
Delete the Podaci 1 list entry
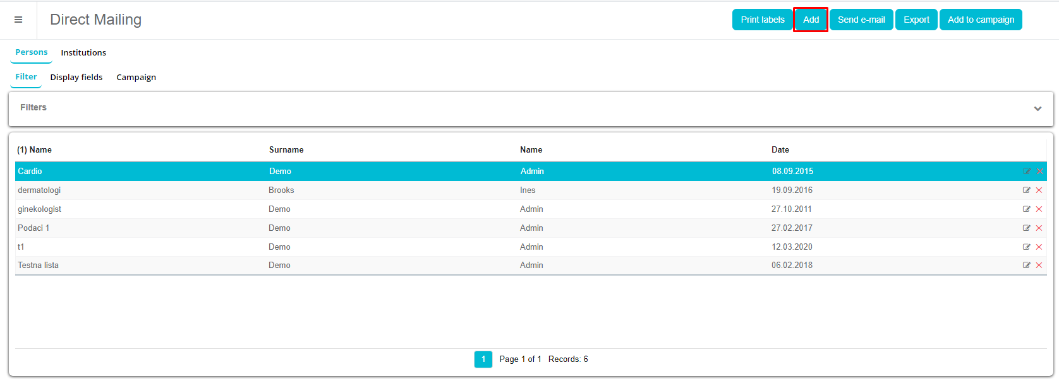tap(1039, 228)
